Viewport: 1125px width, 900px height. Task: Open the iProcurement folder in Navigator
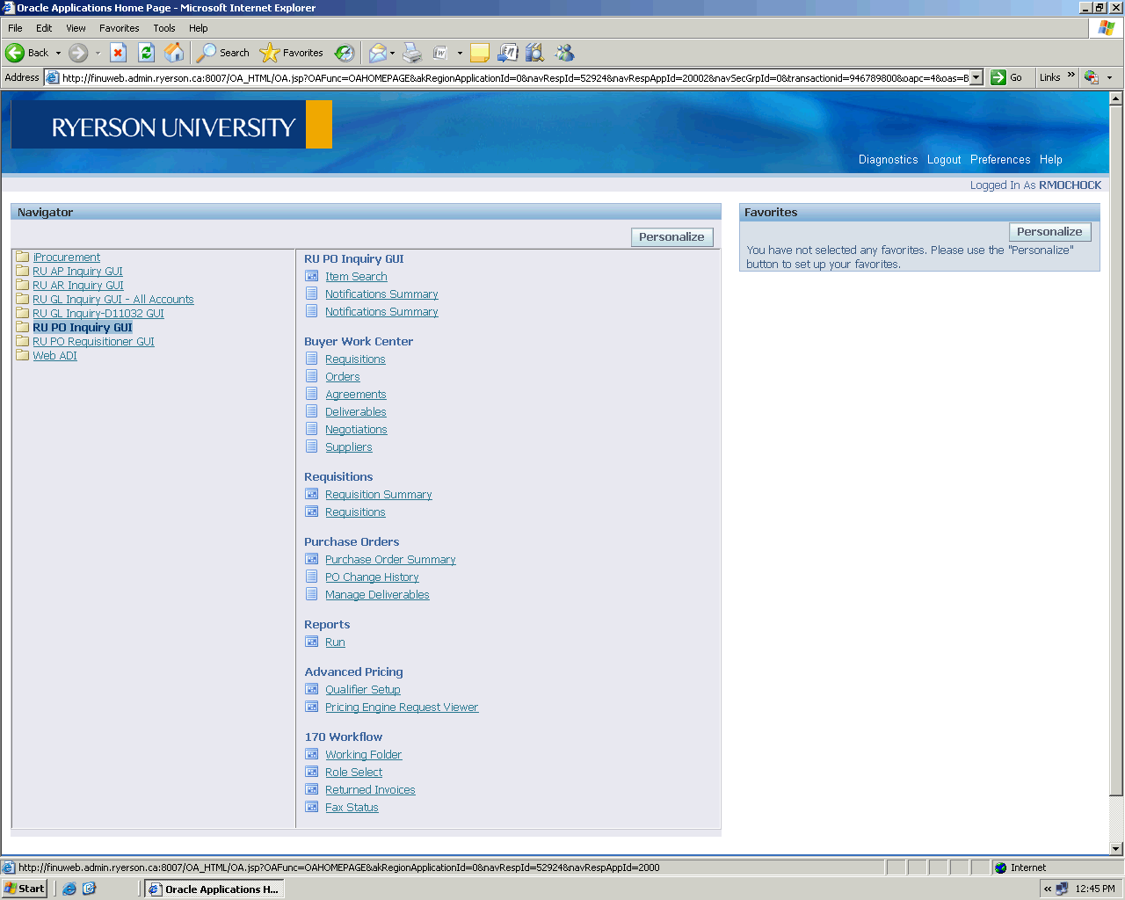pos(66,258)
